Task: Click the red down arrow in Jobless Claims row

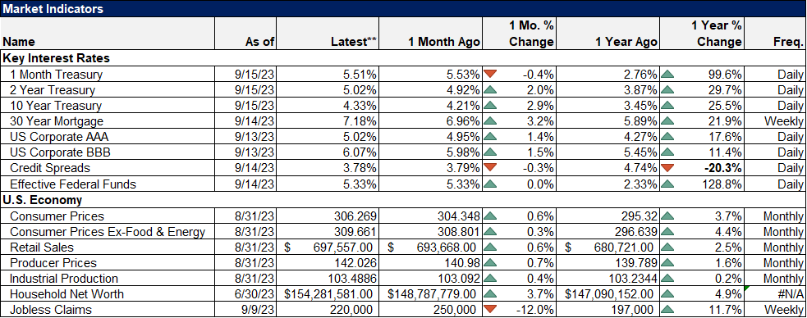Action: [490, 310]
